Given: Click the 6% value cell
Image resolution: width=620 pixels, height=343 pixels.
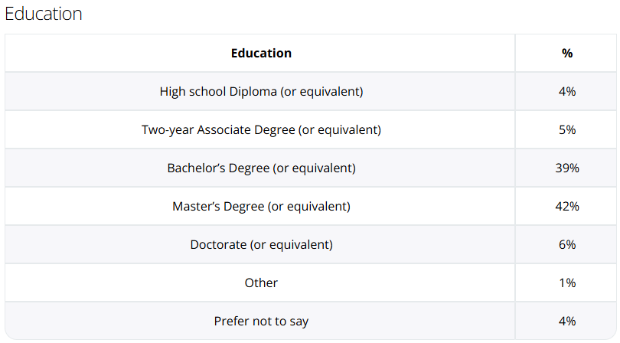Looking at the screenshot, I should 567,245.
